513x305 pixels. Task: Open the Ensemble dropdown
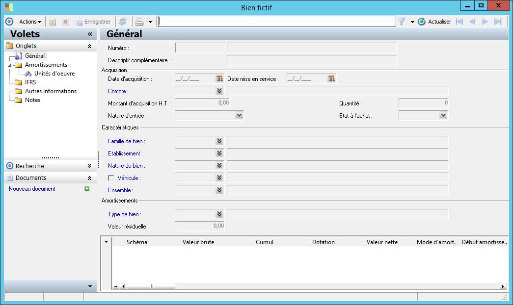(x=219, y=190)
